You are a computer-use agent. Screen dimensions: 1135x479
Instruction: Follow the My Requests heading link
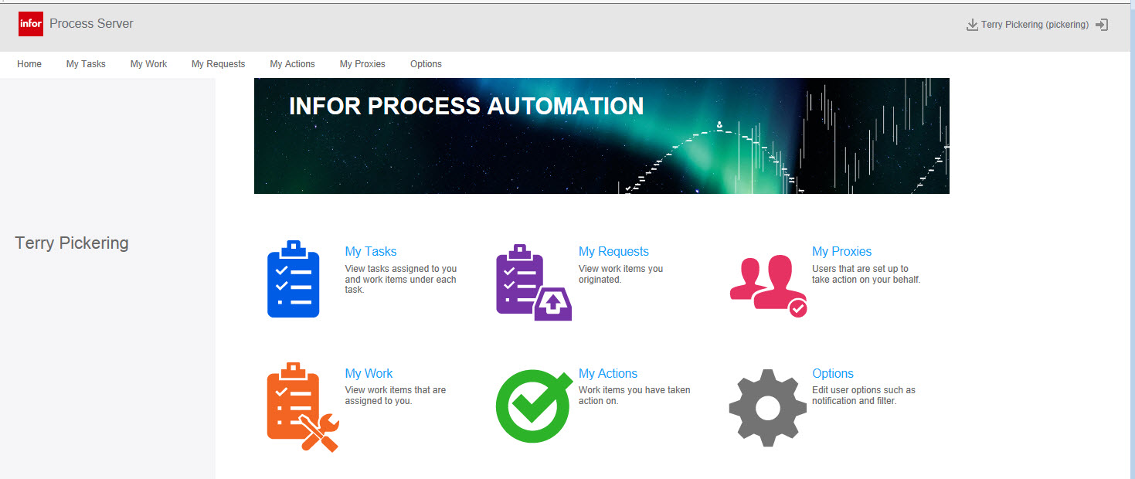click(x=613, y=252)
